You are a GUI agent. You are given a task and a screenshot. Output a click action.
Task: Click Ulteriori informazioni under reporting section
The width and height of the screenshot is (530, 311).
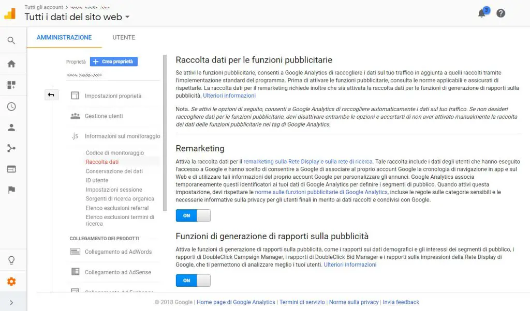pos(350,265)
